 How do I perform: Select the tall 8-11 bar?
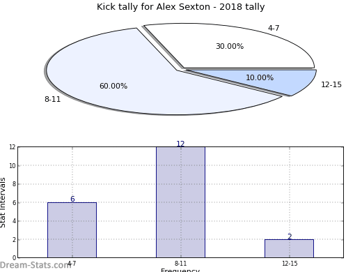click(x=180, y=202)
